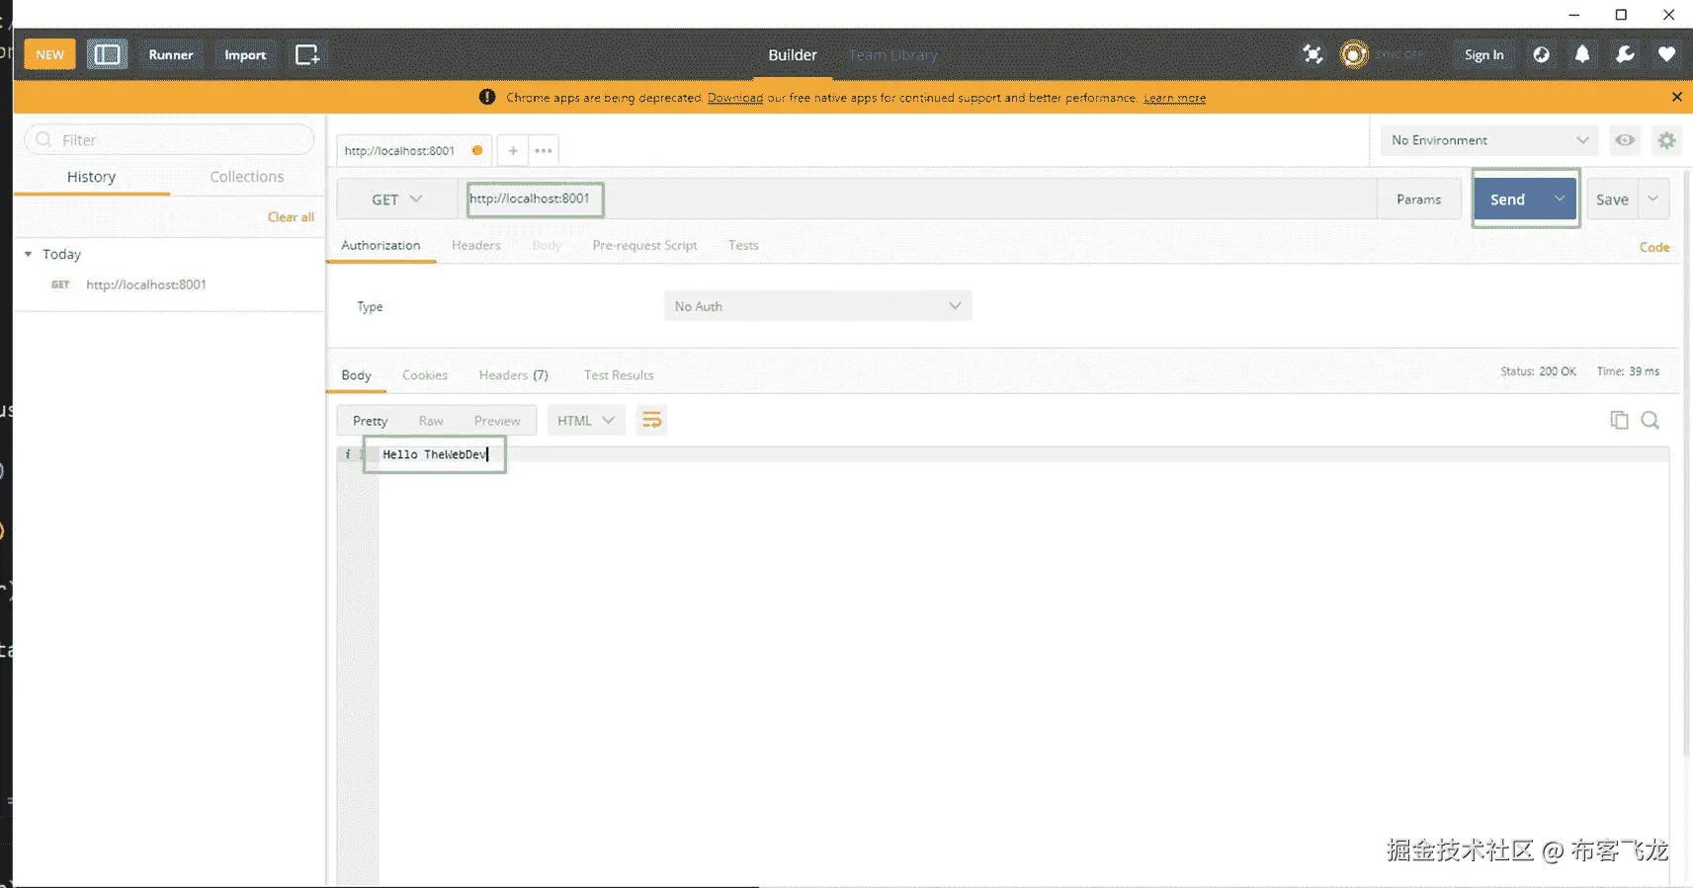The height and width of the screenshot is (888, 1693).
Task: Open the No Environment dropdown
Action: (x=1489, y=140)
